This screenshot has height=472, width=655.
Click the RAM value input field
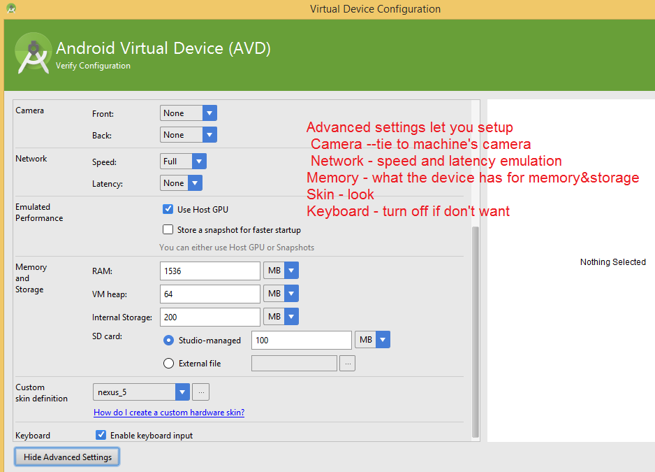coord(209,271)
